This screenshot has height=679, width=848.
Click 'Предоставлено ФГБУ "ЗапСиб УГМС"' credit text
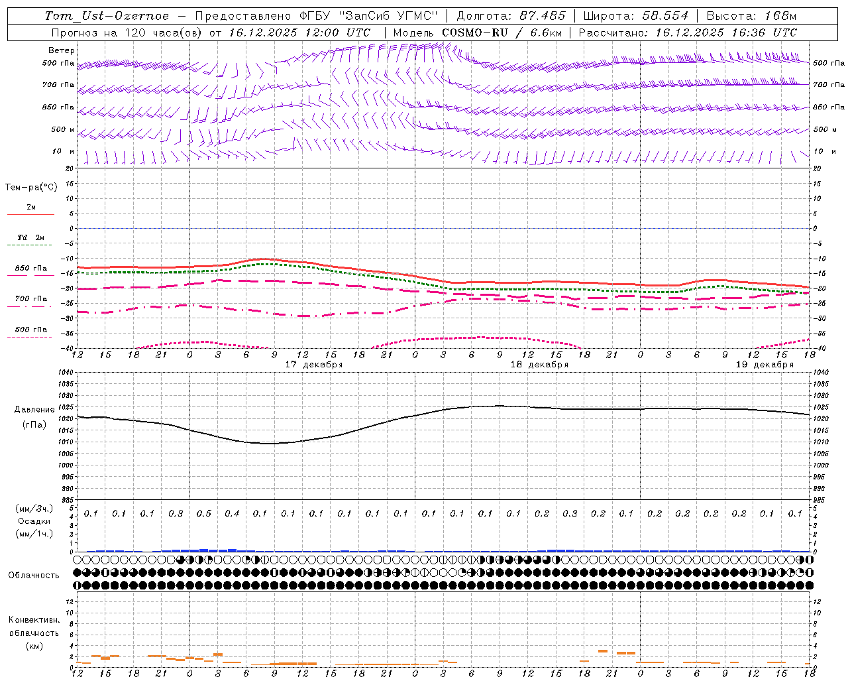point(317,16)
